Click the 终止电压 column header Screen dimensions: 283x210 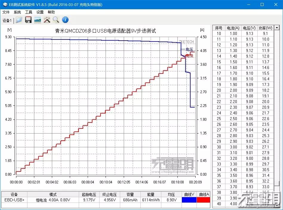[109, 194]
